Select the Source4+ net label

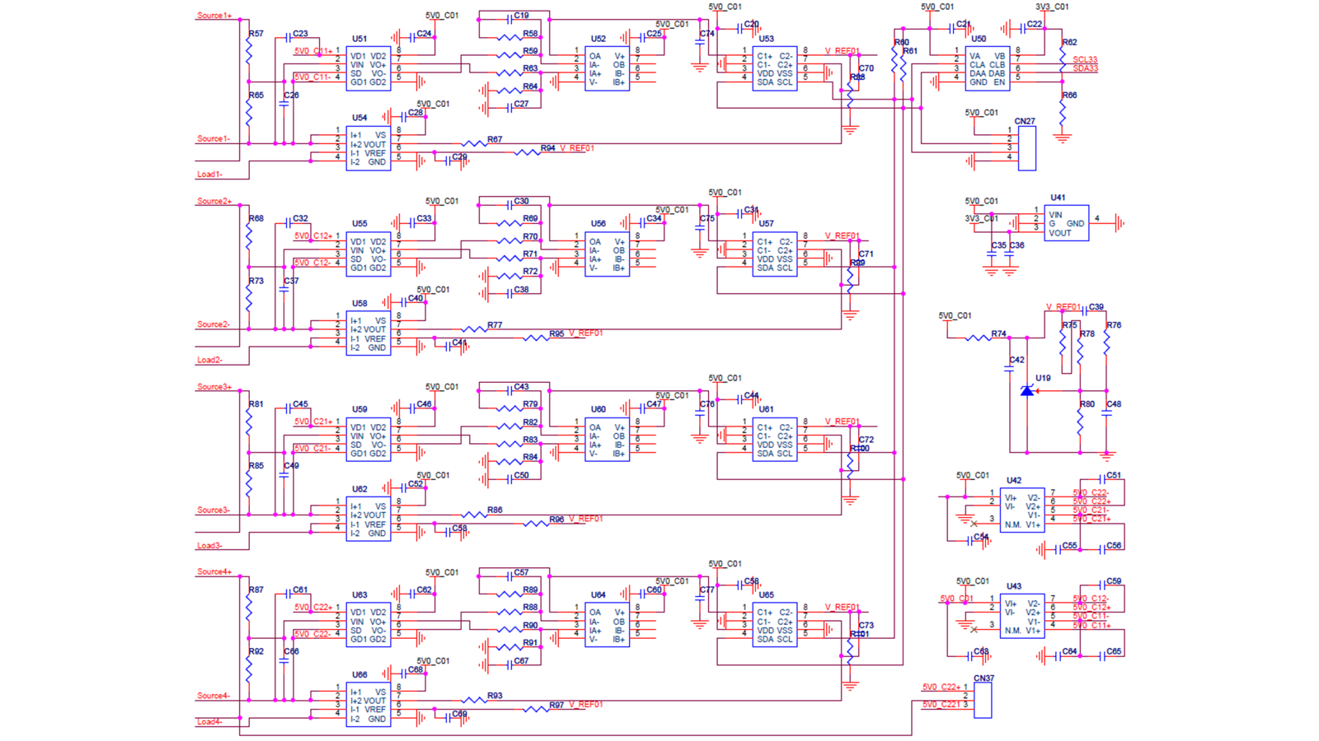click(214, 572)
